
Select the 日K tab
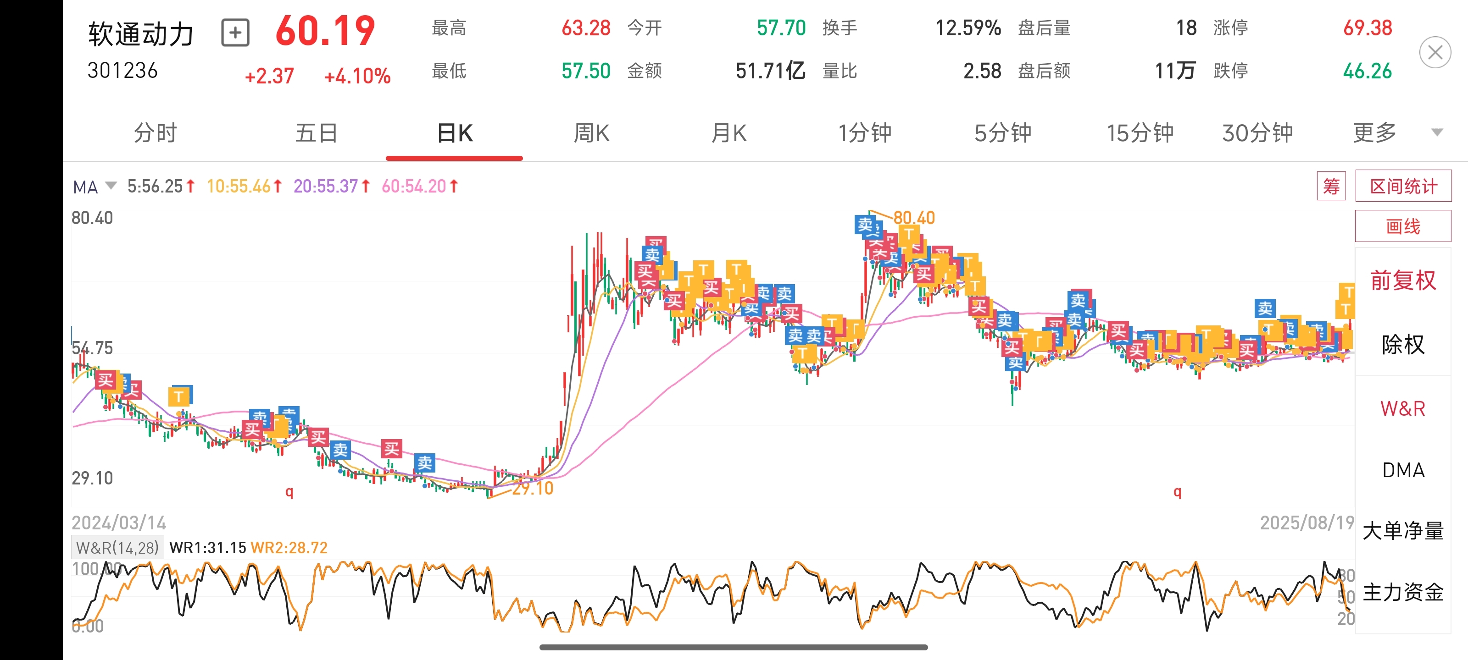(x=455, y=132)
